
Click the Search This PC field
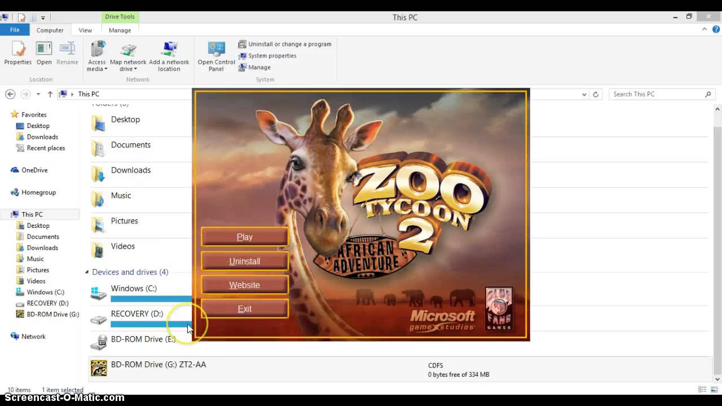pos(662,94)
